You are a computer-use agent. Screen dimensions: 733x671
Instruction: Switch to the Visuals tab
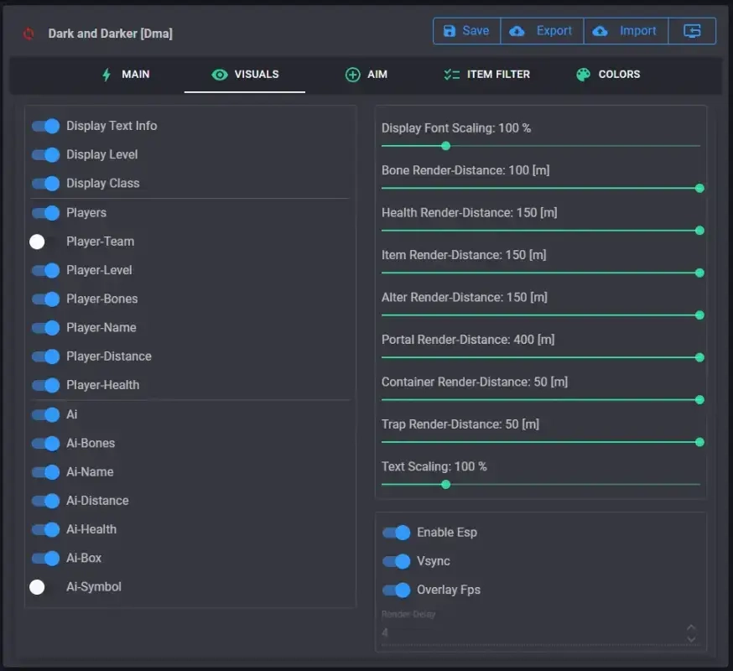point(245,75)
